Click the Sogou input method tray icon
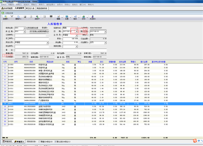The width and height of the screenshot is (203, 146). 195,141
